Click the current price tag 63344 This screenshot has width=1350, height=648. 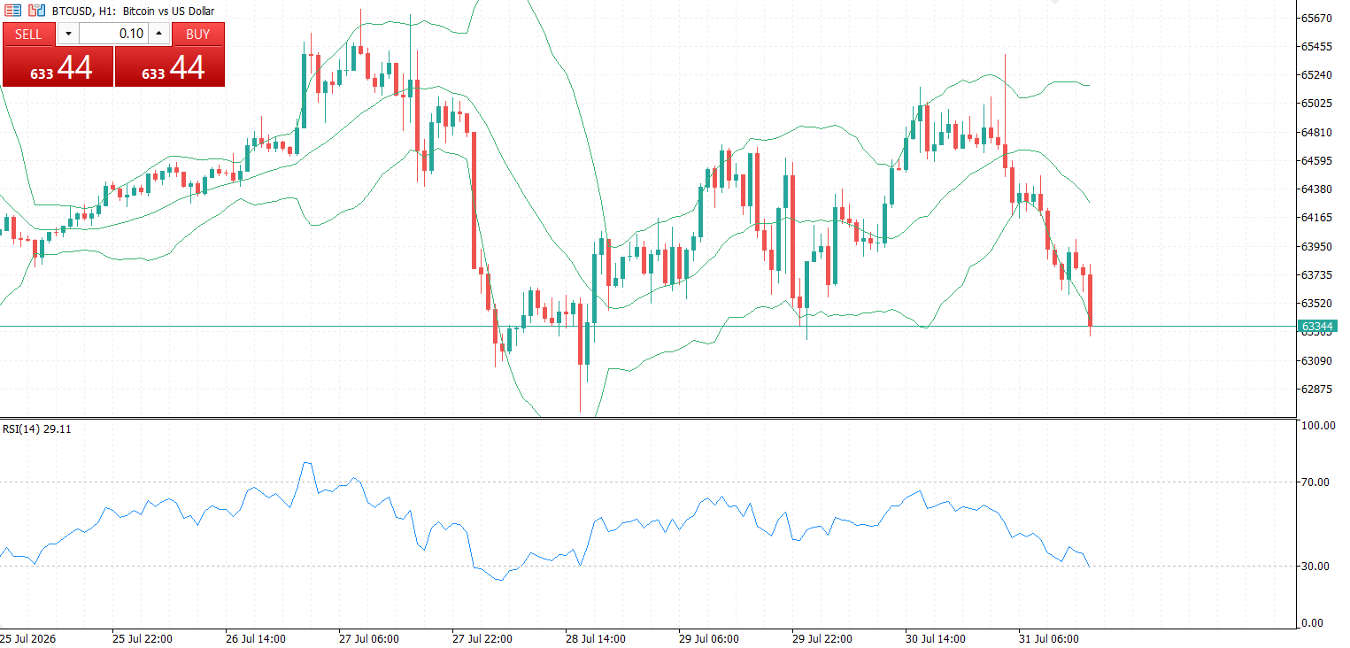(1318, 327)
